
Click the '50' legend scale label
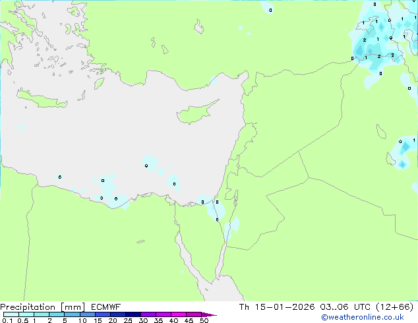(x=204, y=320)
